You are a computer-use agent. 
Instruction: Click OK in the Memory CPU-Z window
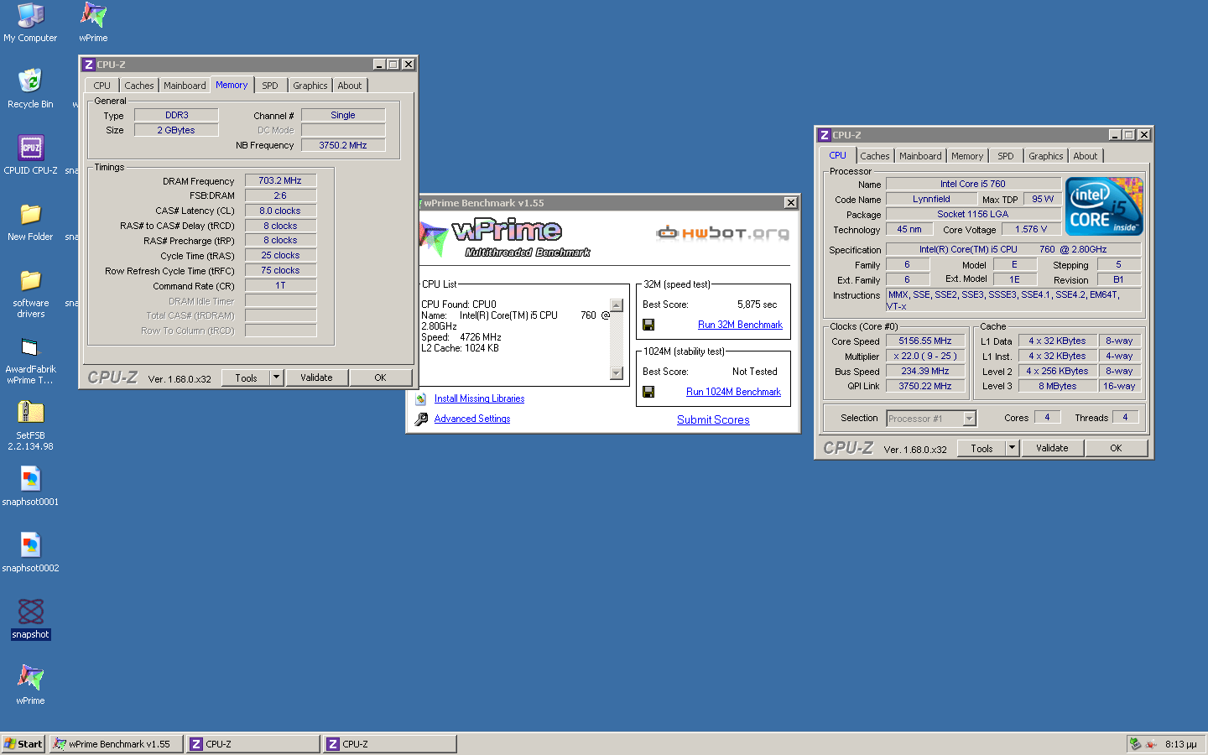(x=380, y=377)
